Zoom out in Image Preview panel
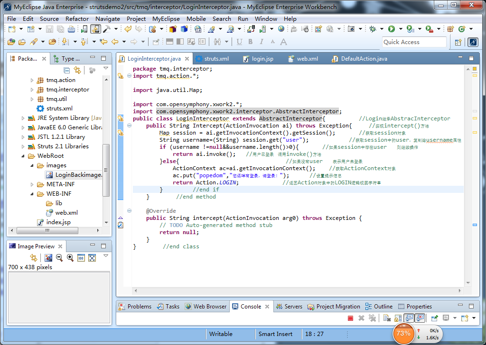The width and height of the screenshot is (486, 345). 59,257
